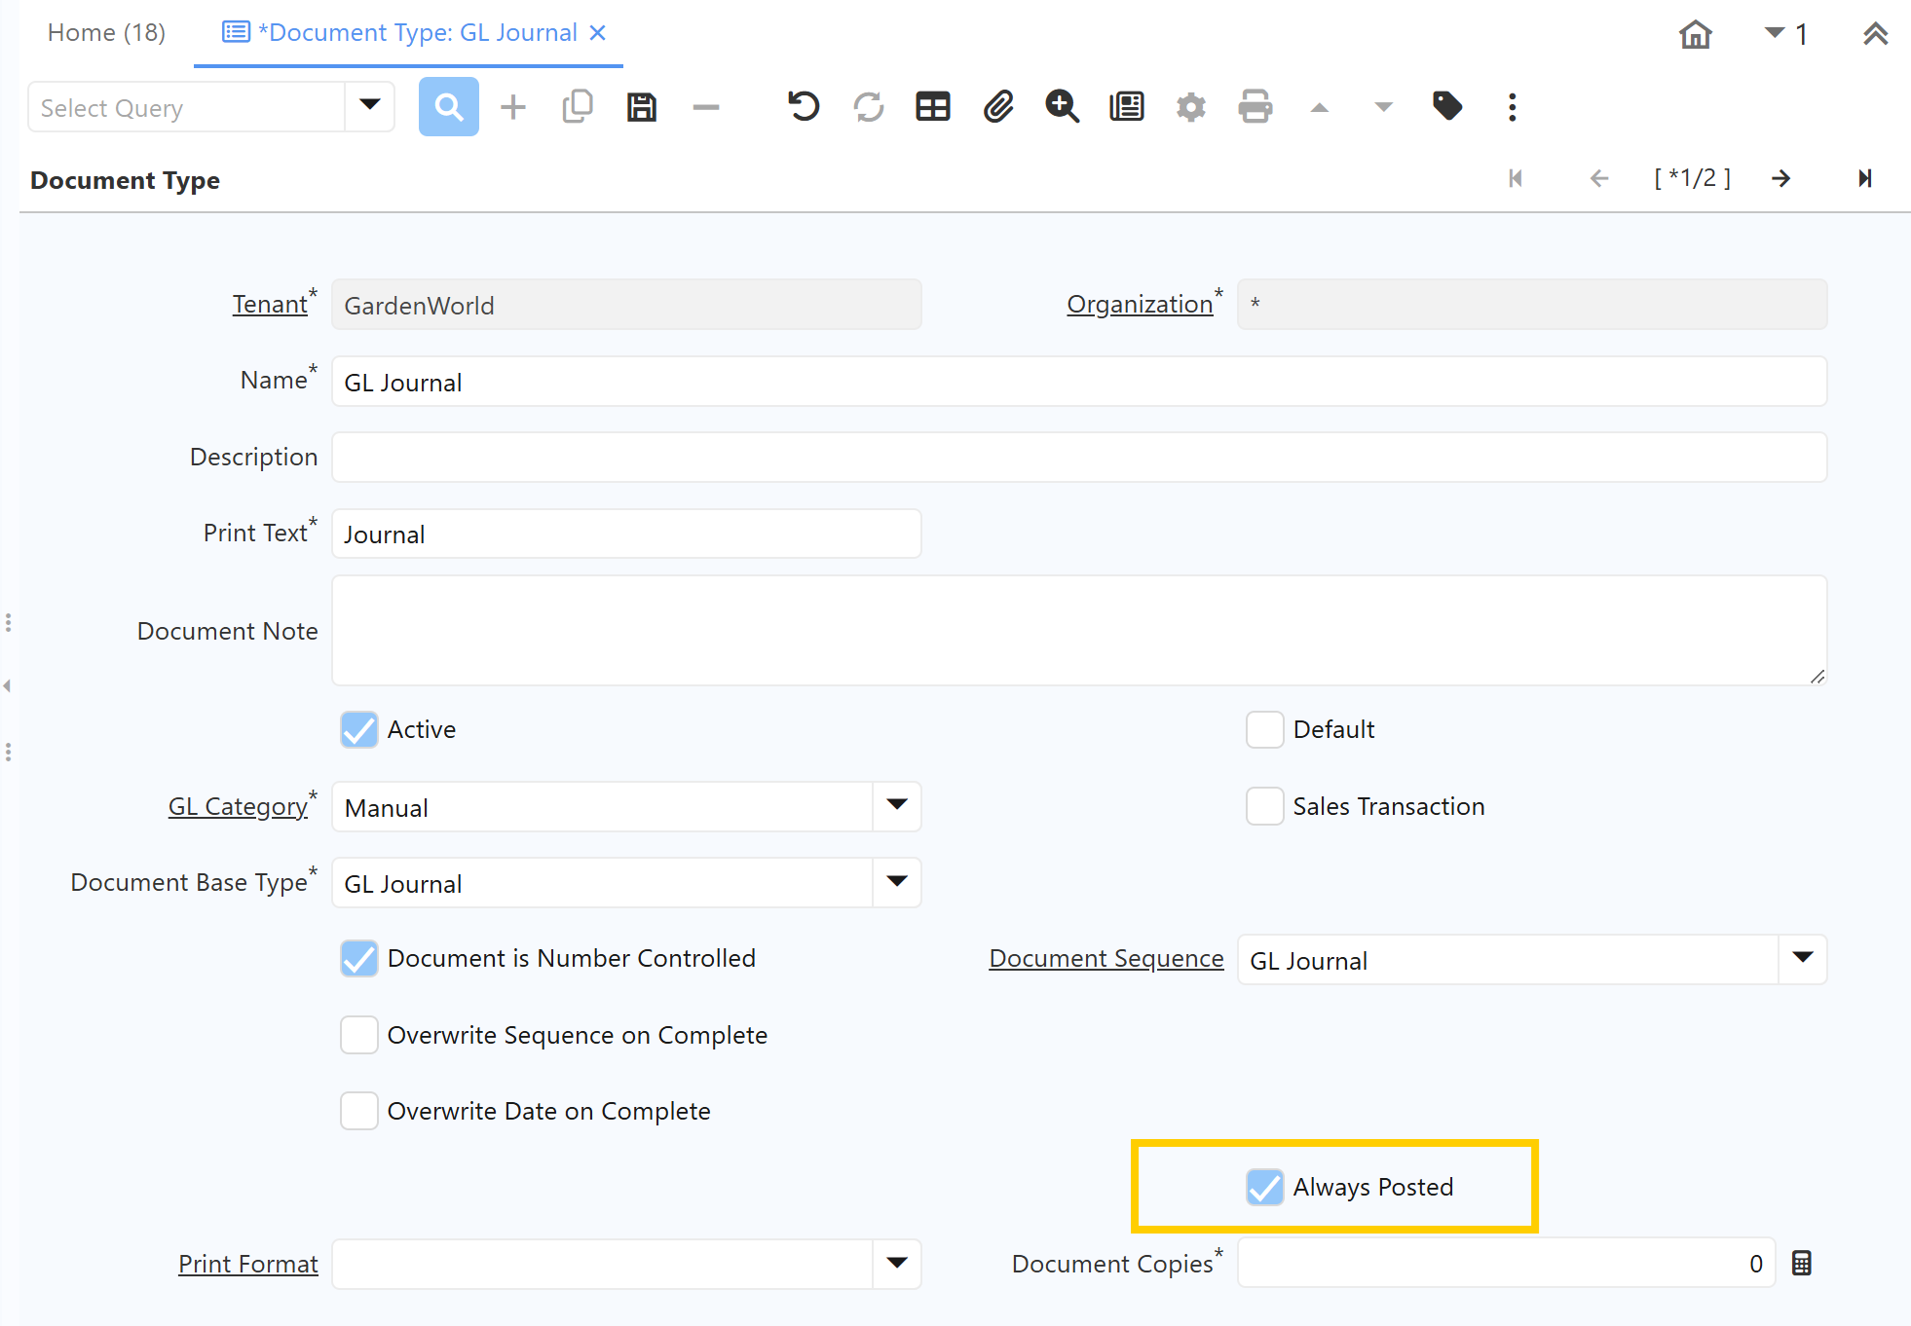Viewport: 1911px width, 1326px height.
Task: Switch to the Home (18) tab
Action: 106,33
